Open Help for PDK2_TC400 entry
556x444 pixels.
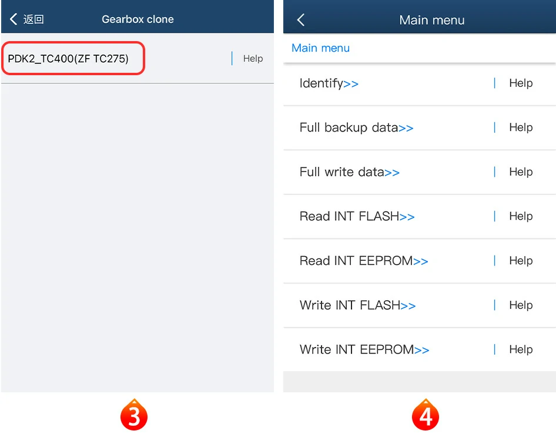pos(253,59)
